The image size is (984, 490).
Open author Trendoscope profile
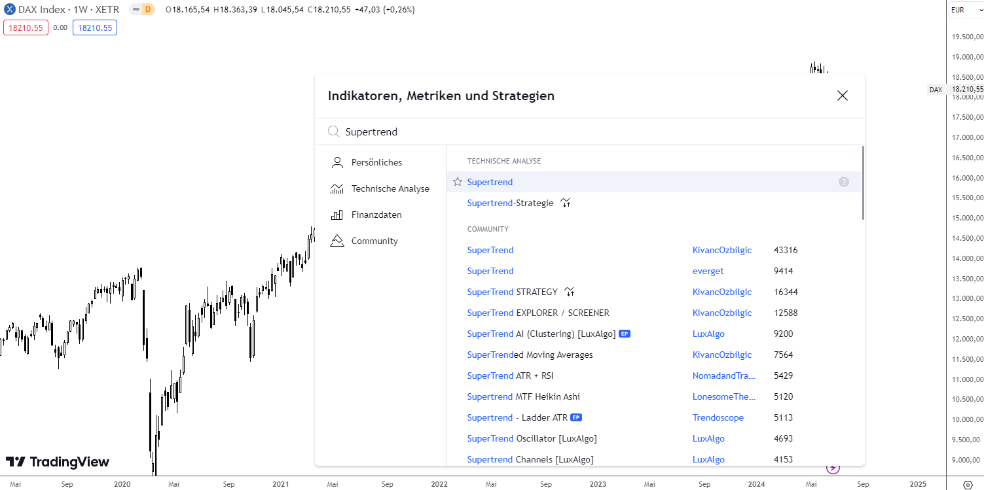[718, 417]
